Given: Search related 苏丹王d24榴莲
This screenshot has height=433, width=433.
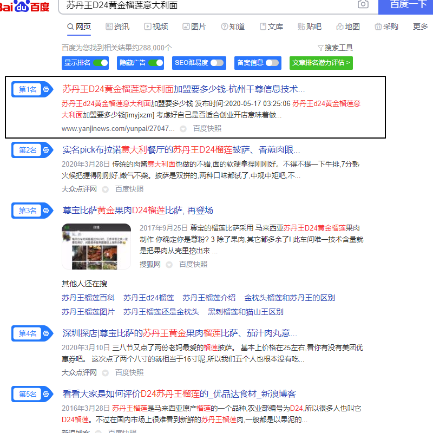Looking at the screenshot, I should point(148,298).
